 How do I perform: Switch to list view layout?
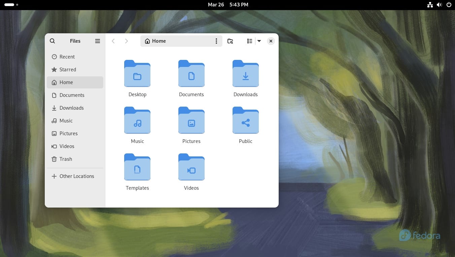coord(249,41)
